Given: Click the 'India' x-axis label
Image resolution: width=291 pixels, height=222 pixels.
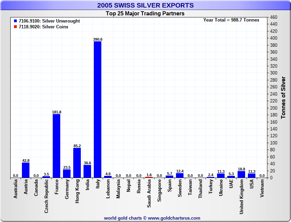Looking at the screenshot, I should click(x=87, y=184).
